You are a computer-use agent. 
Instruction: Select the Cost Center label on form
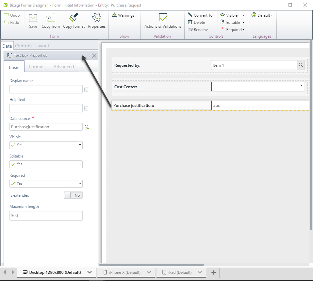click(125, 87)
